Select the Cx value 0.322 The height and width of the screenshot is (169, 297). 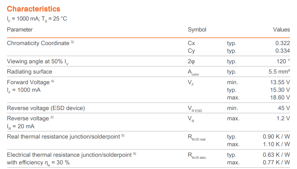(283, 43)
